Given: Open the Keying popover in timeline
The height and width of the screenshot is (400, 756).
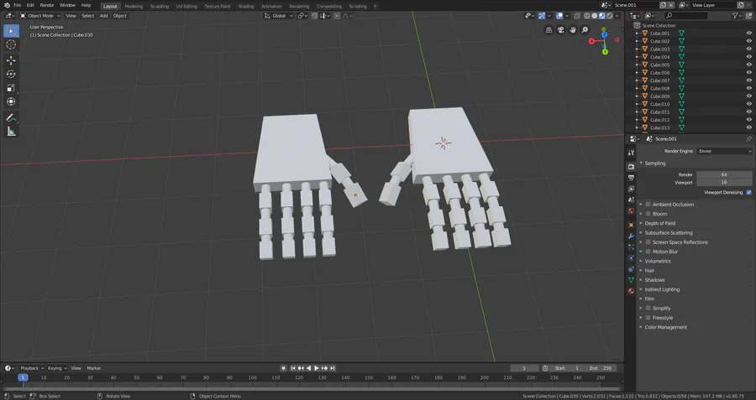Looking at the screenshot, I should pos(57,368).
